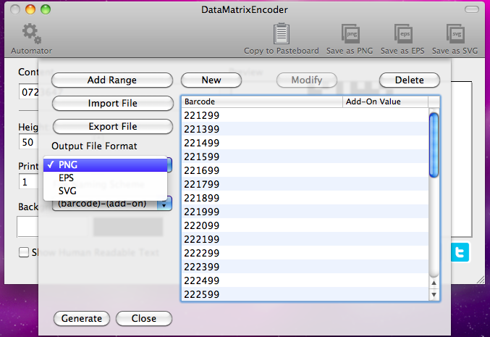Click the Import File button
Screen dimensions: 490x337
coord(112,103)
